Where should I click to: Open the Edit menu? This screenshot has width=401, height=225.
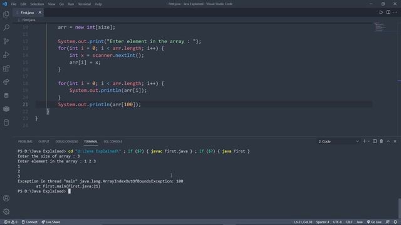click(x=23, y=4)
